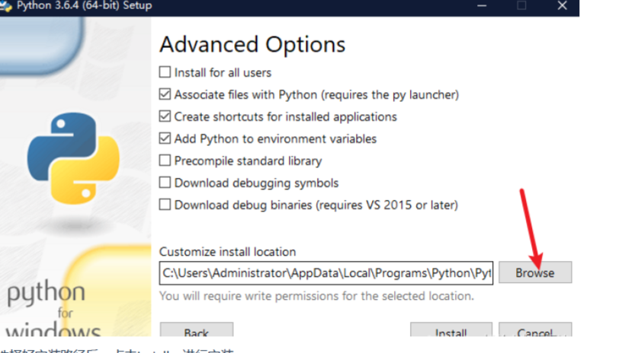This screenshot has width=622, height=353.
Task: Enable Precompile standard library option
Action: point(165,161)
